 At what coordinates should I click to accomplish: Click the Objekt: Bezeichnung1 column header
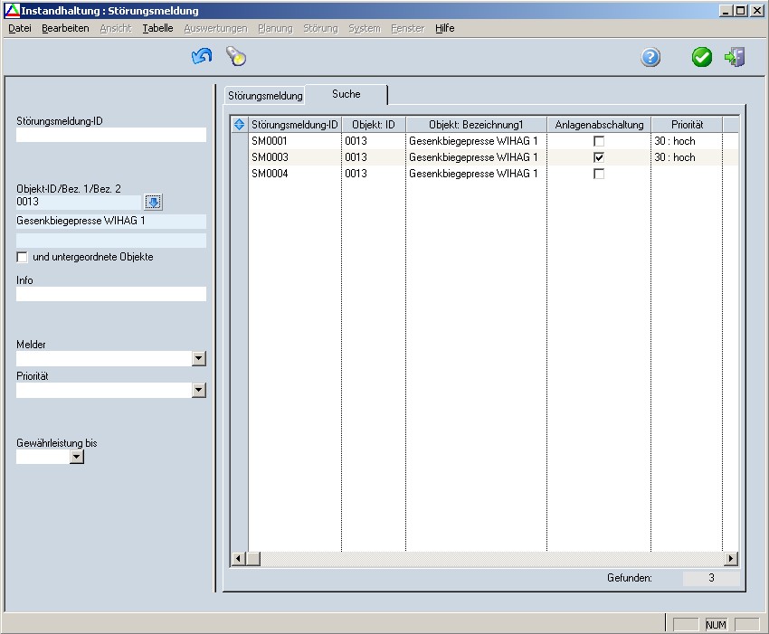point(476,125)
